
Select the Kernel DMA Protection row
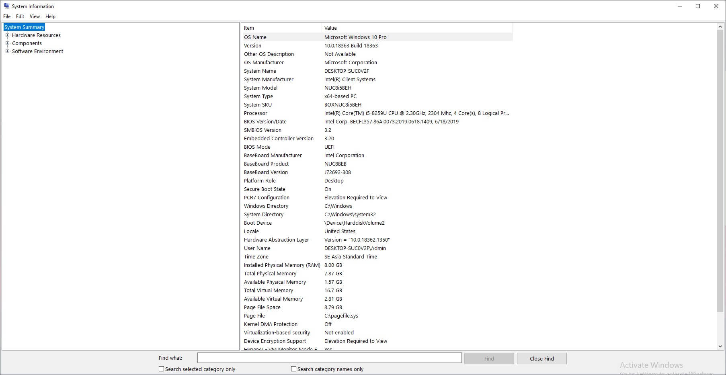point(377,324)
